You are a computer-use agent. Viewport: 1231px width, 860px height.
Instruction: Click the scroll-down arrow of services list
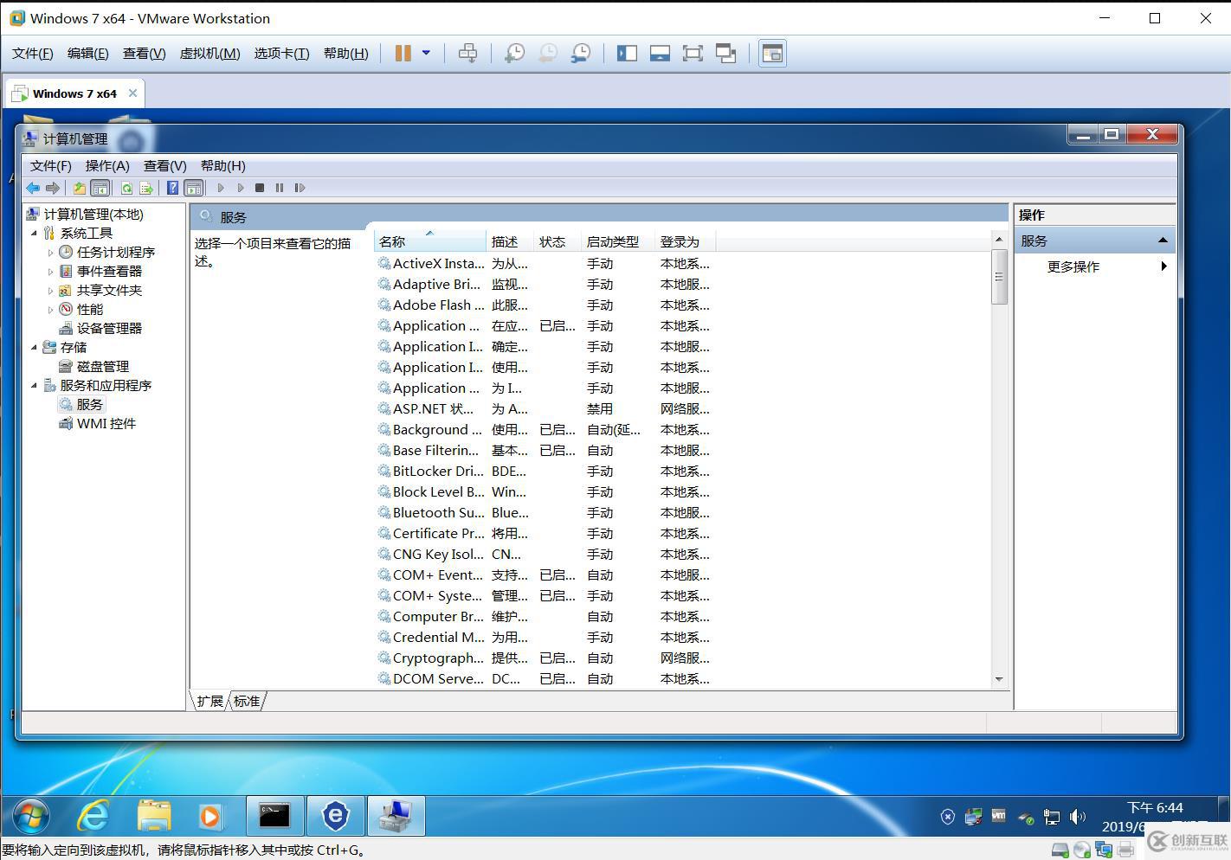(x=999, y=679)
